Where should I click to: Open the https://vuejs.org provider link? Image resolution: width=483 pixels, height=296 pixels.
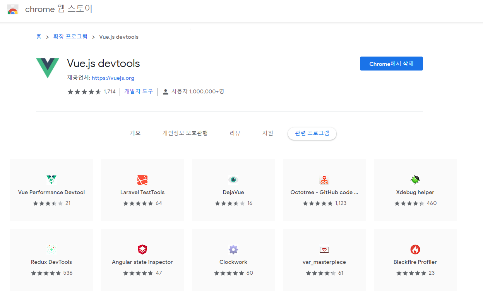click(113, 78)
